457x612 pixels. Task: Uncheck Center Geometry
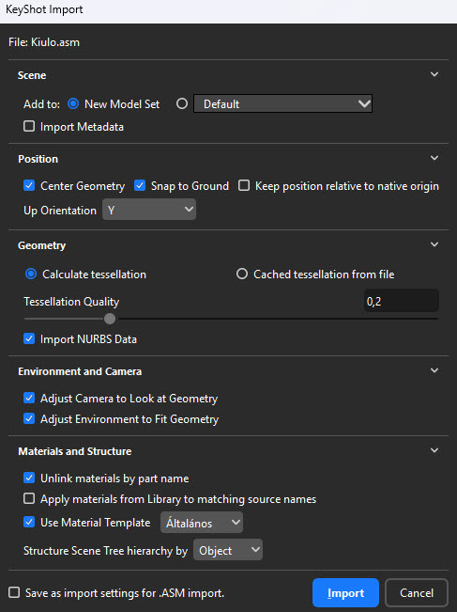(29, 185)
